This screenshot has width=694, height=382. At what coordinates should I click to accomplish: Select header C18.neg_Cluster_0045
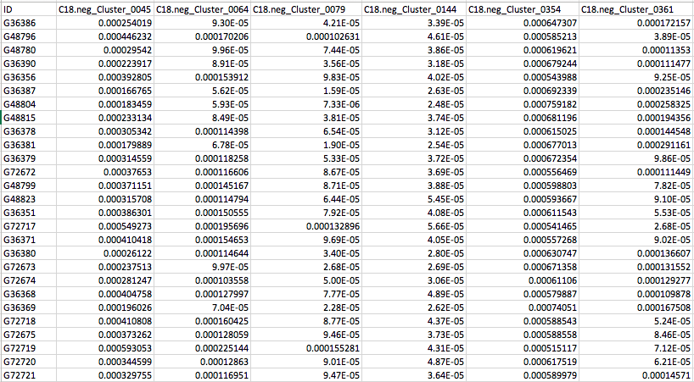point(106,8)
